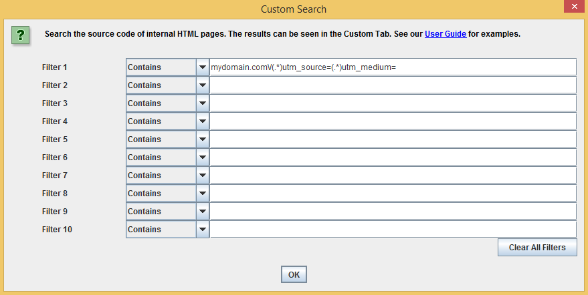Viewport: 588px width, 295px height.
Task: Open the Filter 6 Contains dropdown
Action: coord(167,157)
